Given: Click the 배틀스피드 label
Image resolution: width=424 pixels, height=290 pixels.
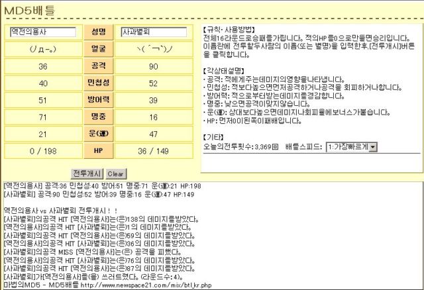Looking at the screenshot, I should click(x=303, y=147).
